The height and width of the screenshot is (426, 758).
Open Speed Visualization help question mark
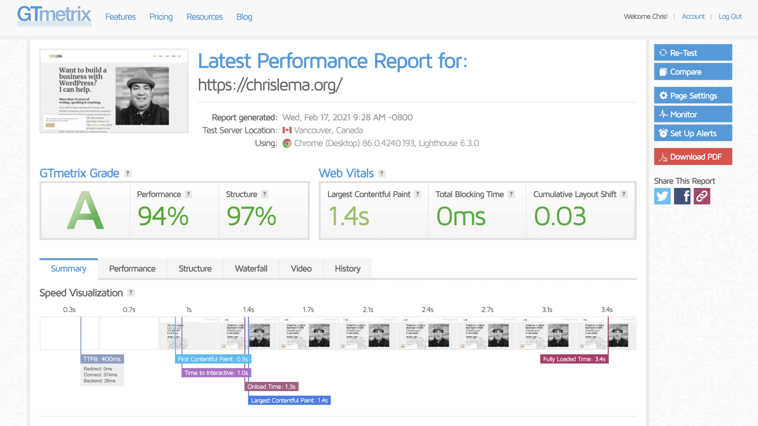131,292
